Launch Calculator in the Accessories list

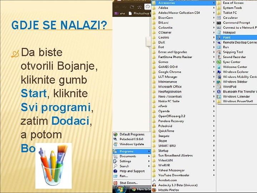click(x=237, y=18)
